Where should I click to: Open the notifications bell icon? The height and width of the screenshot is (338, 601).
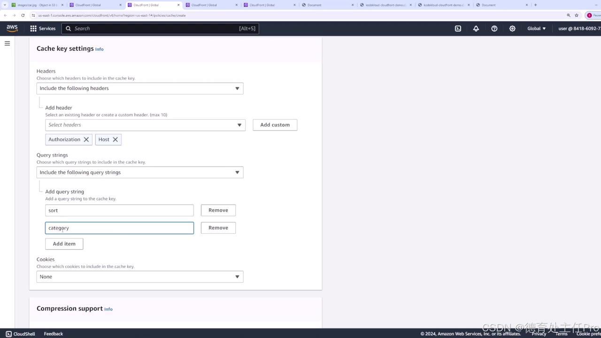click(476, 29)
